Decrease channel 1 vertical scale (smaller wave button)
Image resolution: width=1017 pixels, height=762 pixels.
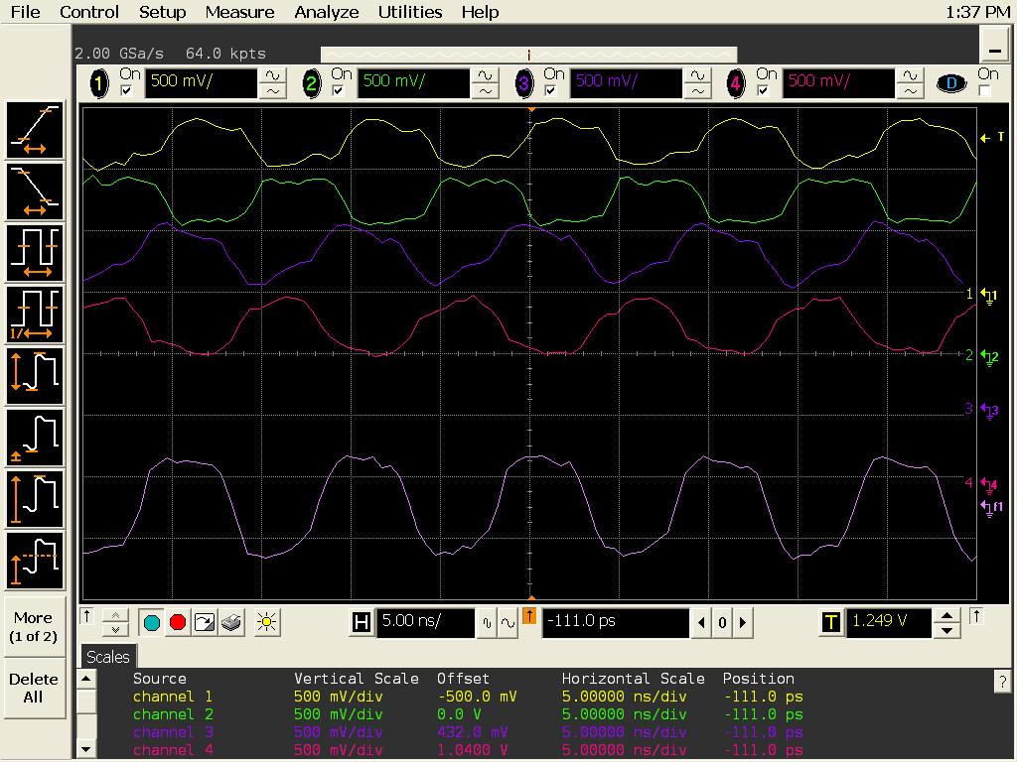coord(272,91)
